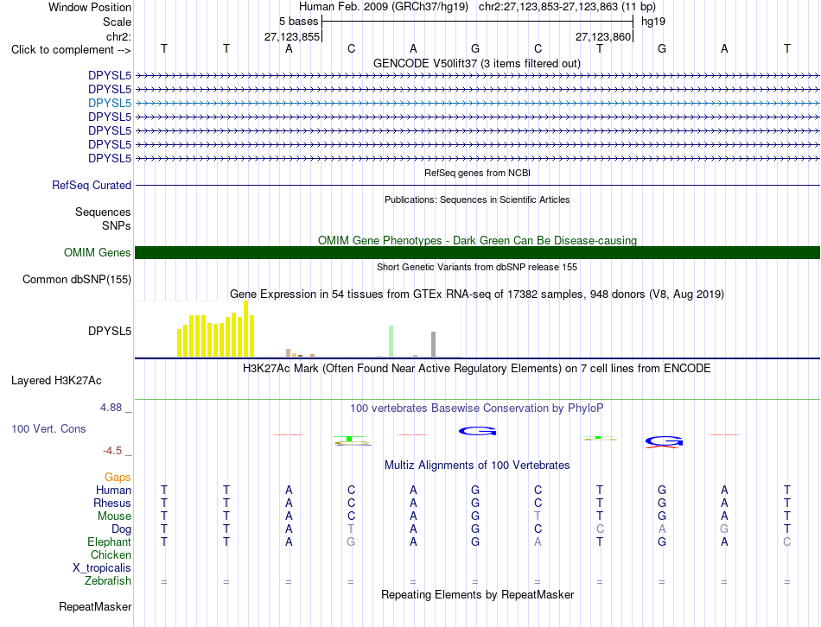Click Repeating Elements by RepeatMasker title
This screenshot has width=821, height=627.
tap(477, 595)
